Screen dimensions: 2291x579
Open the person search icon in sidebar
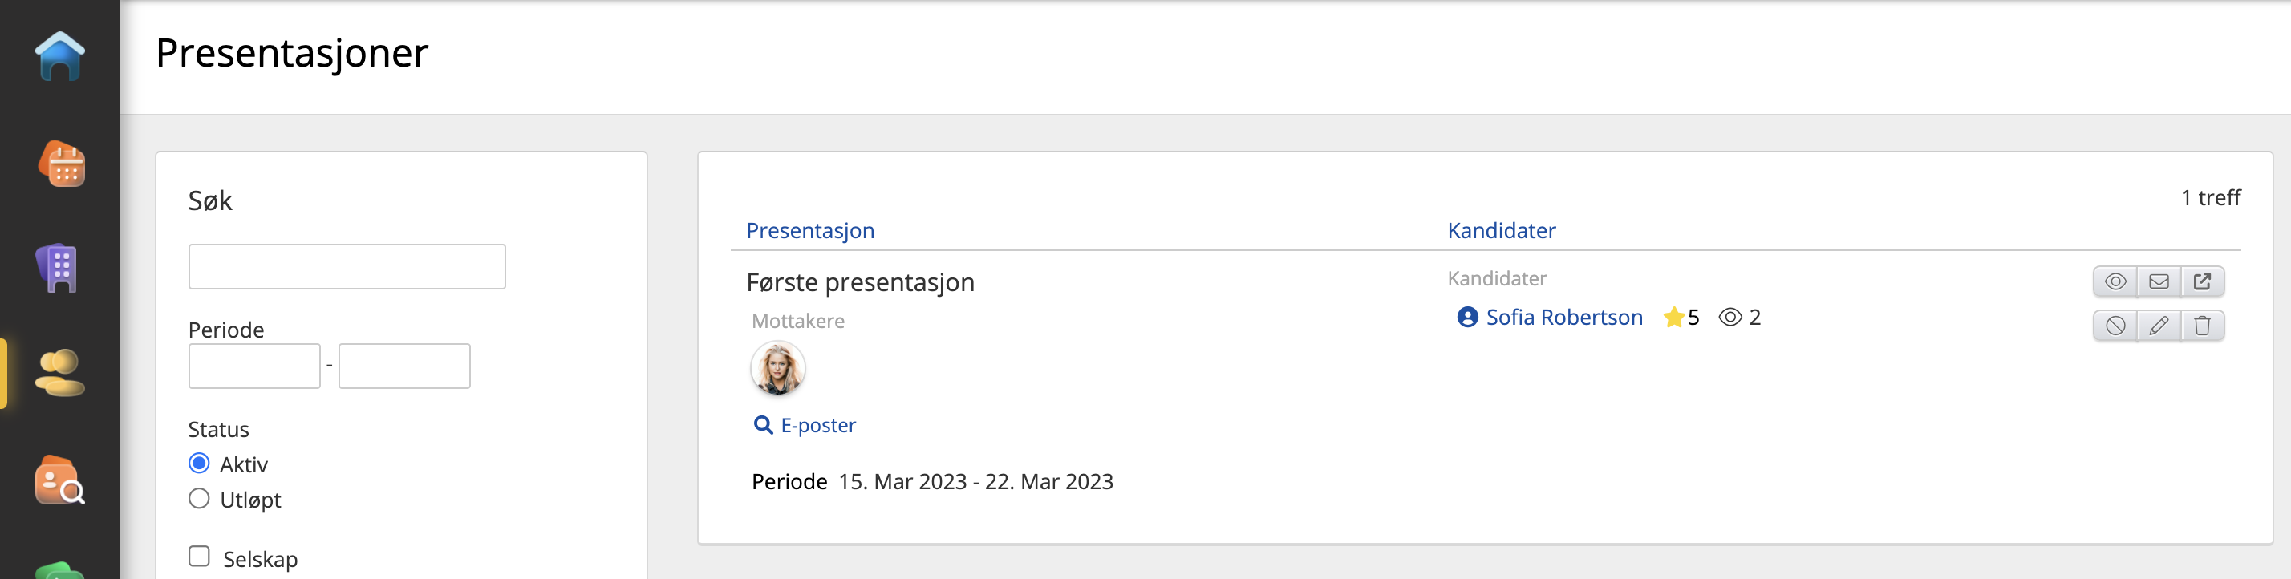59,480
